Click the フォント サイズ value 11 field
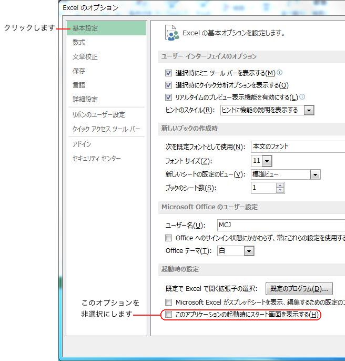 pyautogui.click(x=257, y=161)
